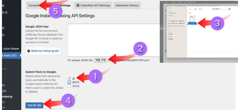238x110 pixels.
Task: Open the IndexNow History tab
Action: 127,5
